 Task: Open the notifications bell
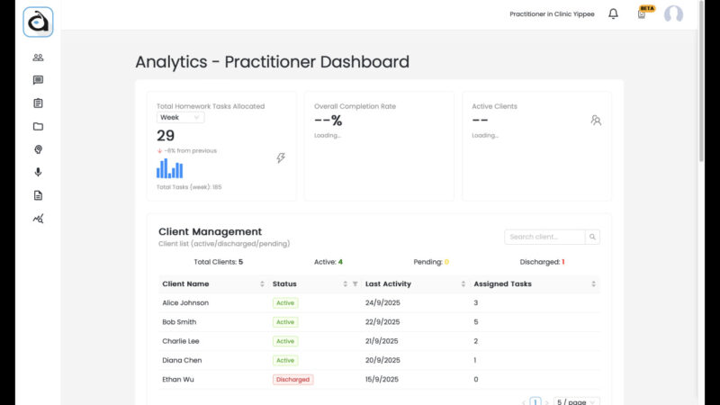coord(613,13)
